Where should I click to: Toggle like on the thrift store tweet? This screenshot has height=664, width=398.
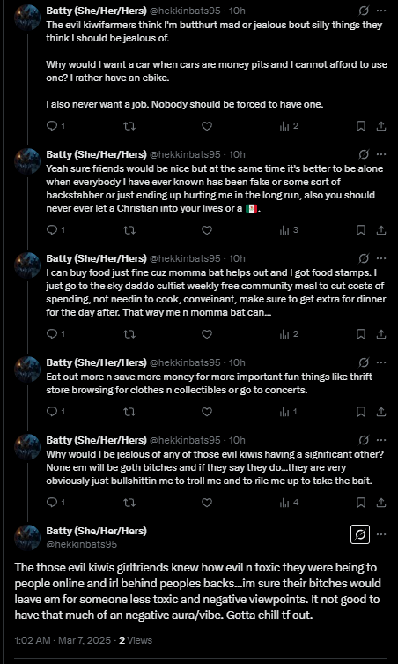coord(206,412)
